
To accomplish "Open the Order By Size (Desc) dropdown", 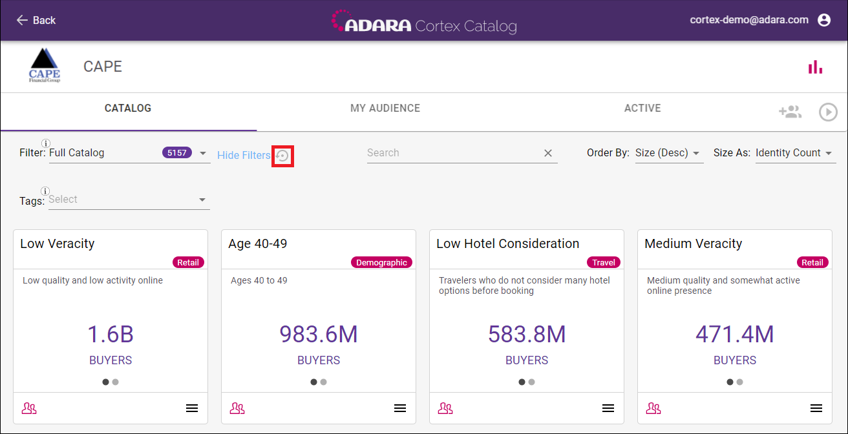I will (669, 152).
